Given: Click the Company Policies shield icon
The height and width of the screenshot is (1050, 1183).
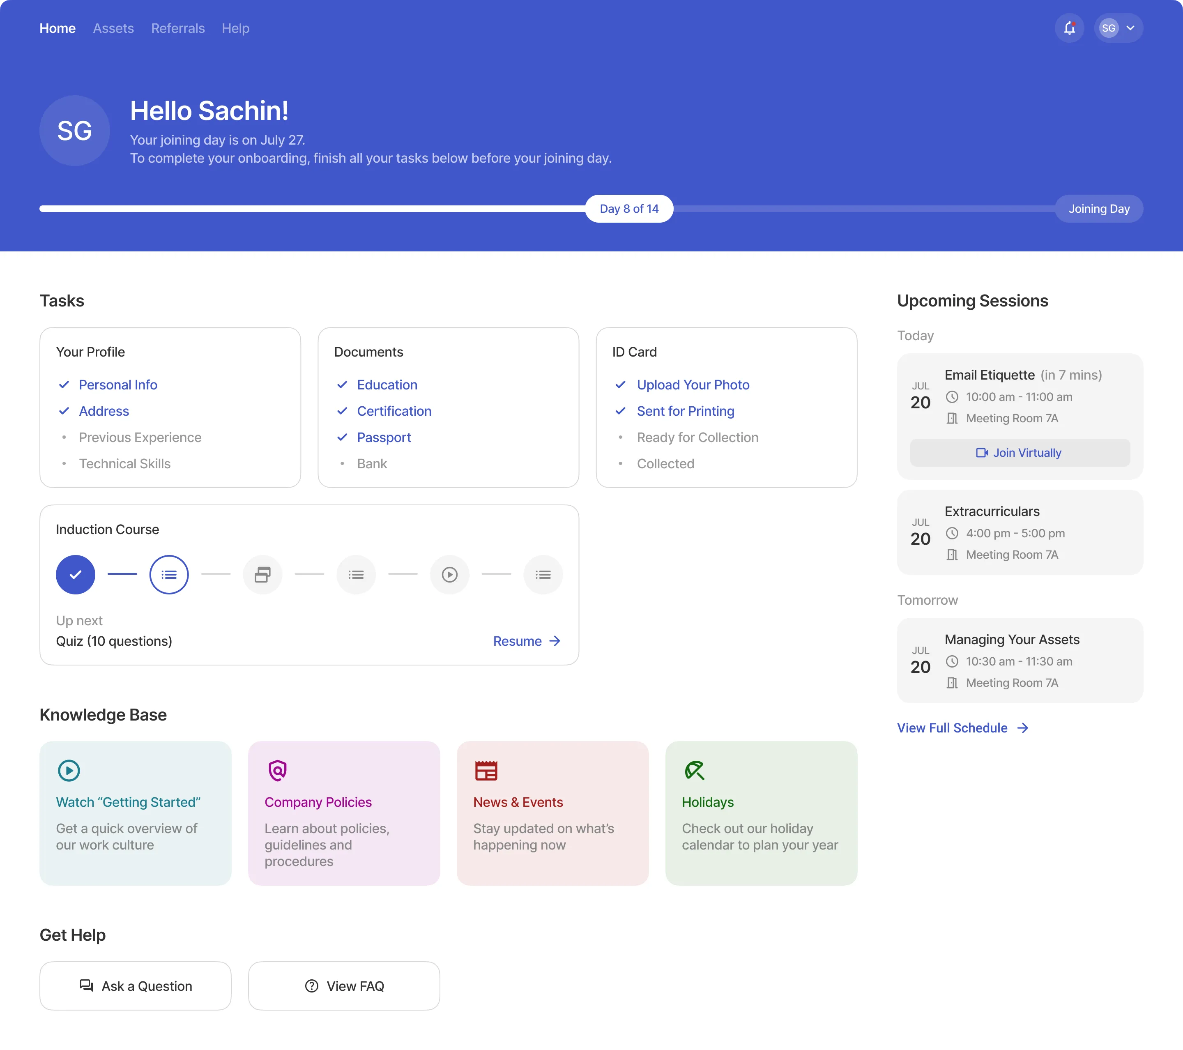Looking at the screenshot, I should tap(278, 770).
